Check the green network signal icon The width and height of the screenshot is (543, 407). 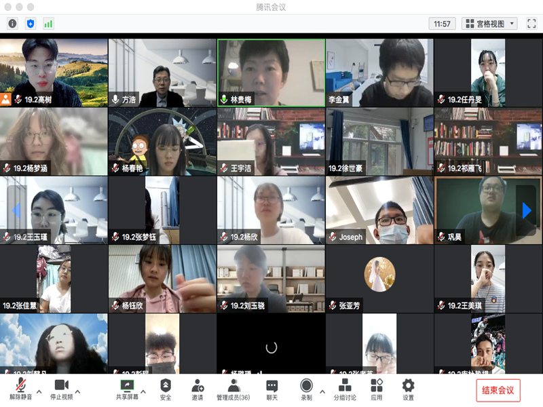pos(48,24)
